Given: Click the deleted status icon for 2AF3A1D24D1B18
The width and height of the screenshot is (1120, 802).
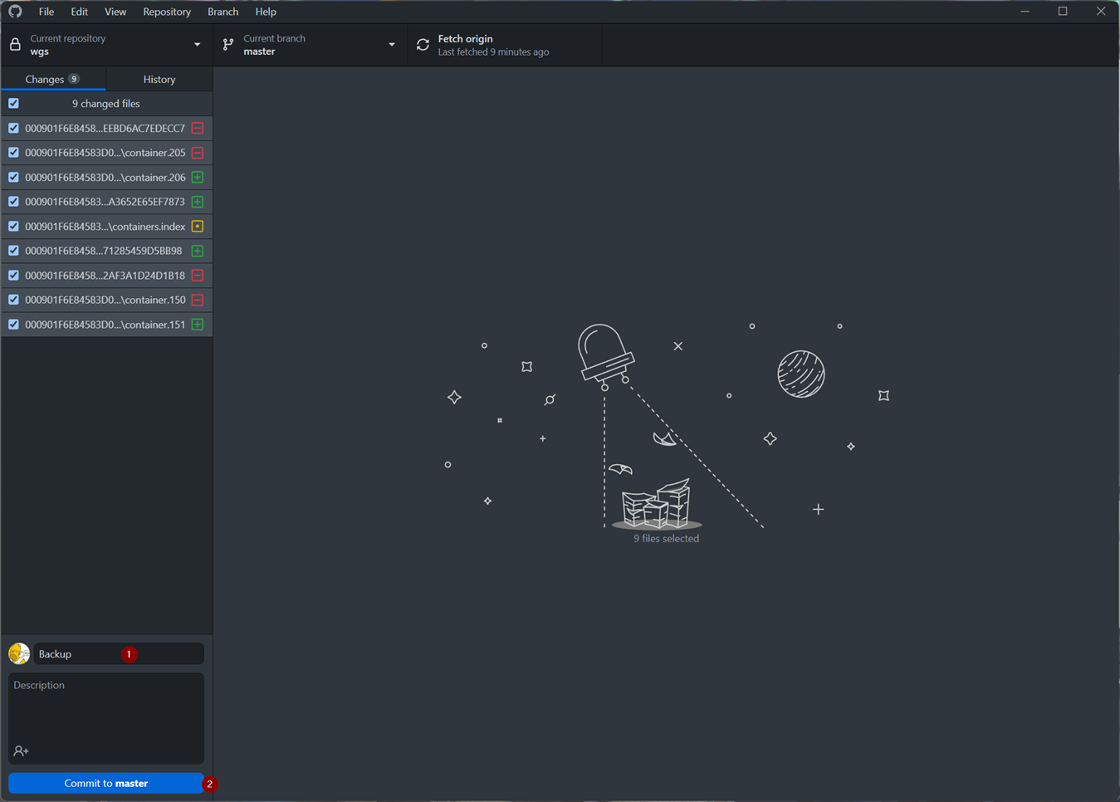Looking at the screenshot, I should tap(198, 276).
